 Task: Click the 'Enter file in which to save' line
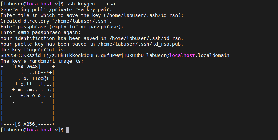(92, 15)
